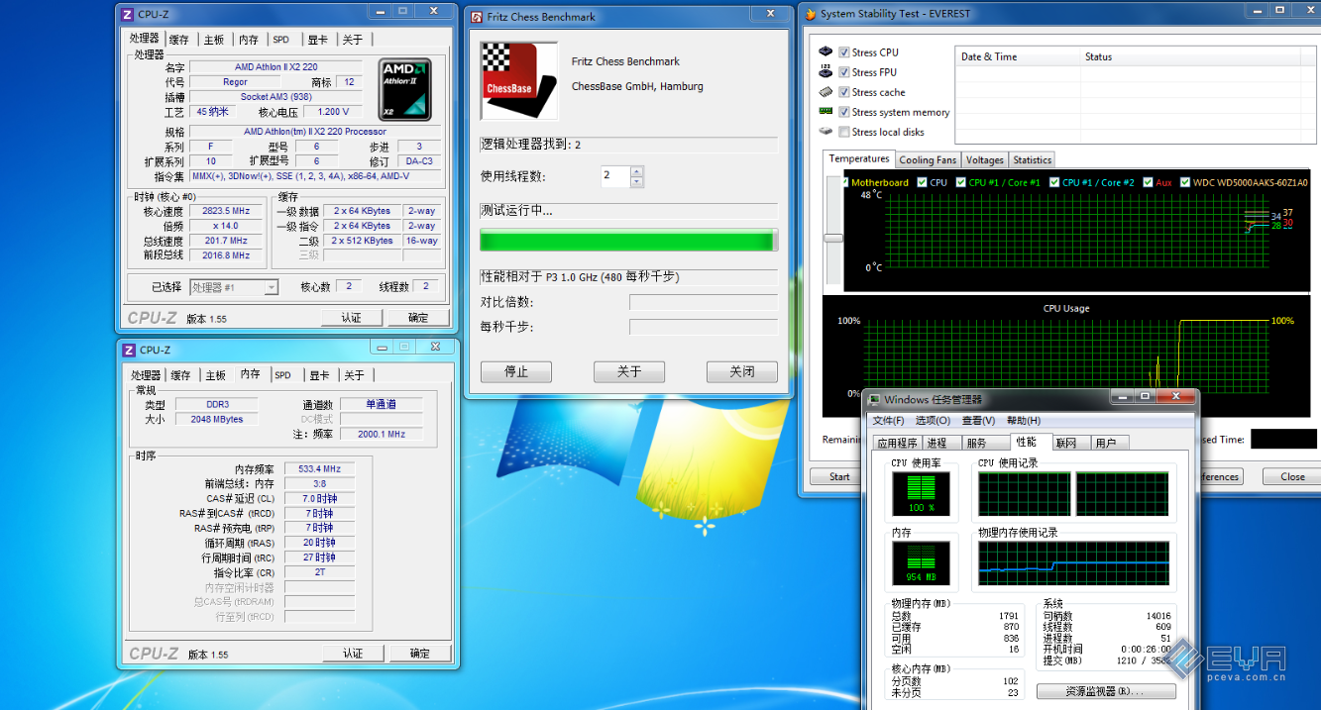Click 确定 in the lower CPU-Z window

pos(420,654)
